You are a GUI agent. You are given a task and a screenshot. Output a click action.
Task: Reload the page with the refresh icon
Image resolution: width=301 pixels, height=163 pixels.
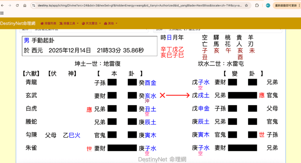[x=17, y=6]
